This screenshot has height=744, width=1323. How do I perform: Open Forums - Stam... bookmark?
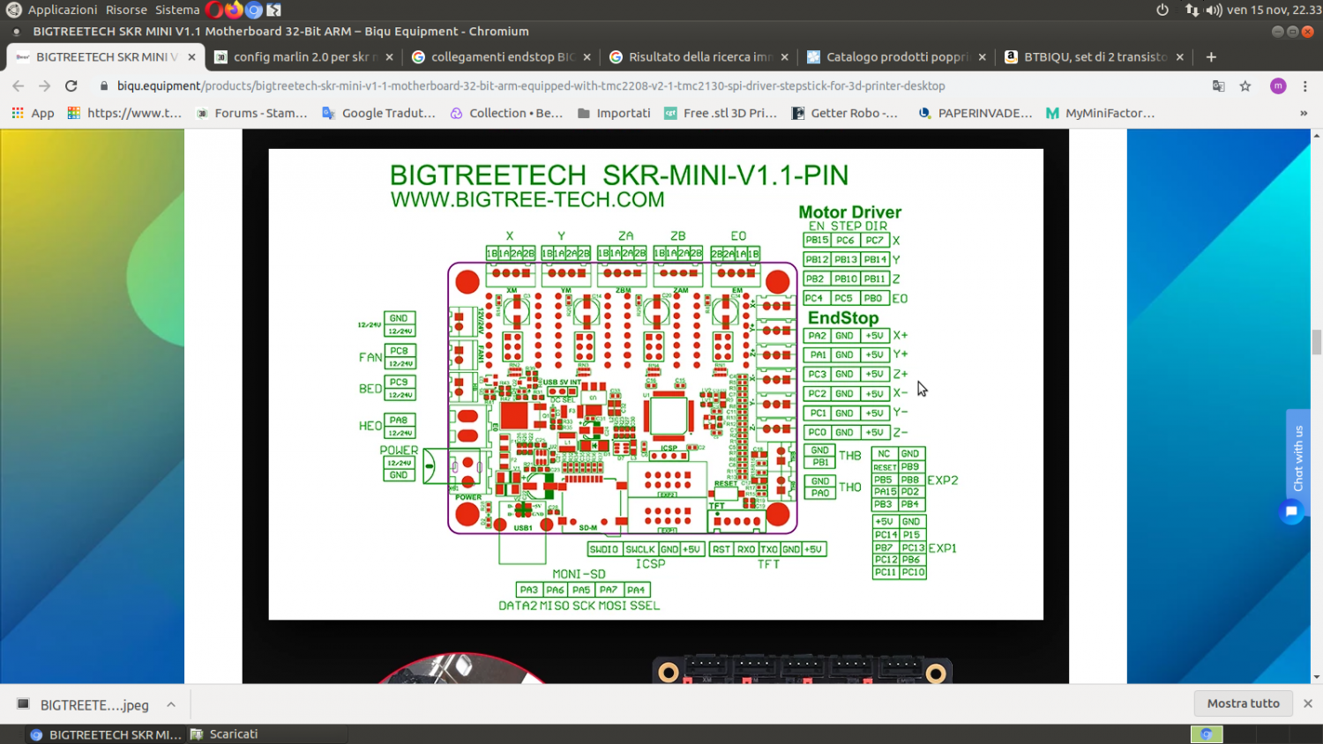click(x=251, y=113)
